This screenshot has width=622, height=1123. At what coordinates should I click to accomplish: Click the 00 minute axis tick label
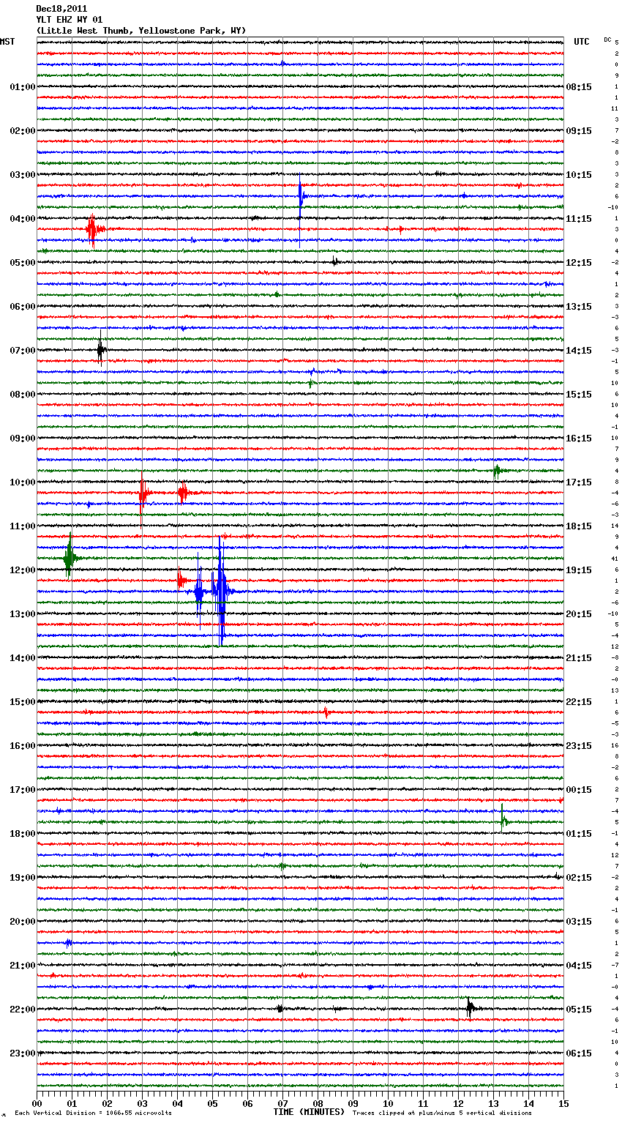(37, 1103)
